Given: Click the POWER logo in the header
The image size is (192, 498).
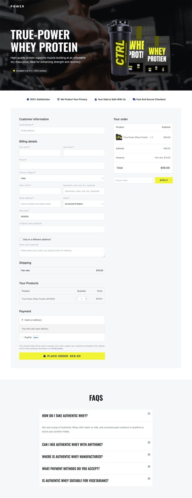Looking at the screenshot, I should coord(17,6).
